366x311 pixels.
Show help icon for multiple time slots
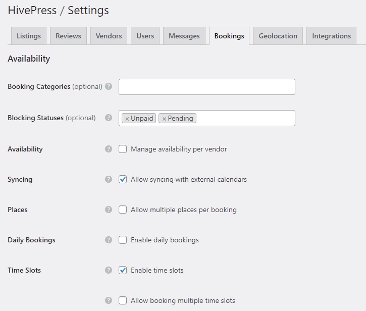tap(109, 300)
